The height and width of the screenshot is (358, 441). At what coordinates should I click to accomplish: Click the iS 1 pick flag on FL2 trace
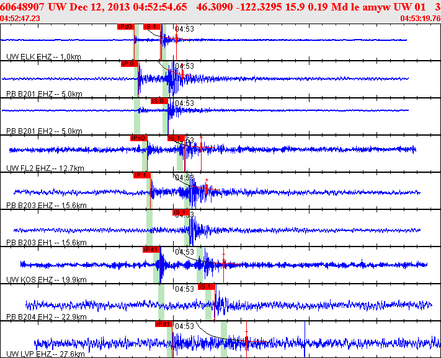176,138
